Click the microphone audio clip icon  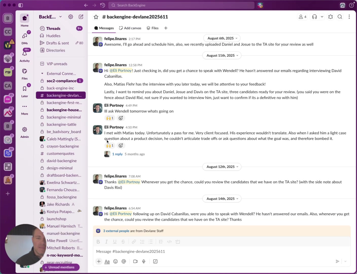pos(144,261)
